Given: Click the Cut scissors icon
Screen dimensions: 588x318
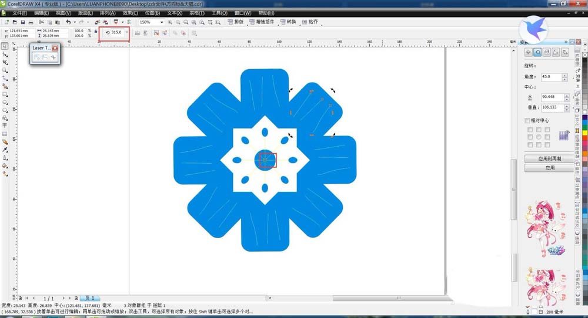Looking at the screenshot, I should pyautogui.click(x=42, y=22).
